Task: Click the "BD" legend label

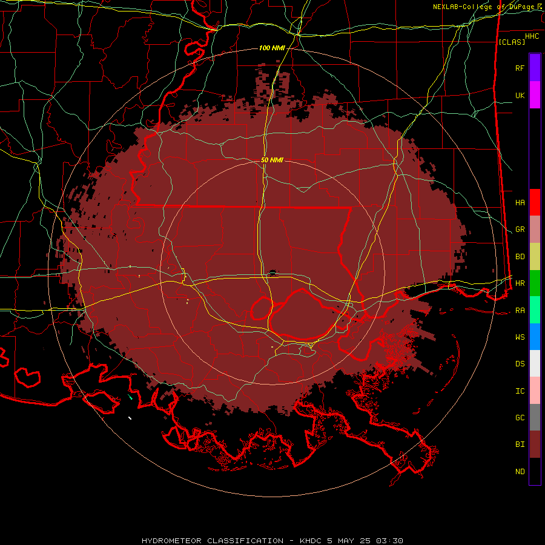Action: (520, 257)
